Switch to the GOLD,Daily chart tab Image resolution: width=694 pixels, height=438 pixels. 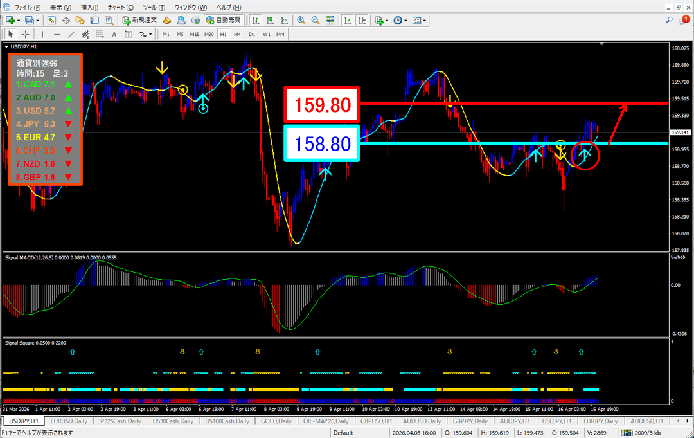(x=276, y=421)
